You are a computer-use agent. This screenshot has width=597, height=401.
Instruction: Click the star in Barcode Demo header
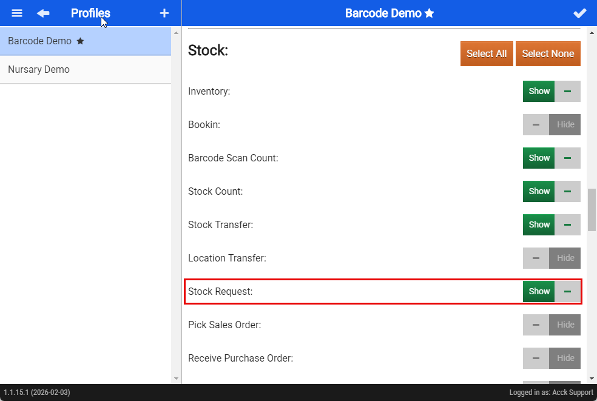click(x=430, y=13)
